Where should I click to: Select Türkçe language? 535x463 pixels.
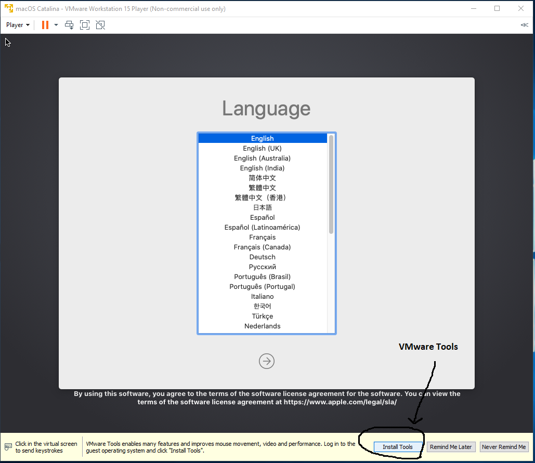[263, 316]
